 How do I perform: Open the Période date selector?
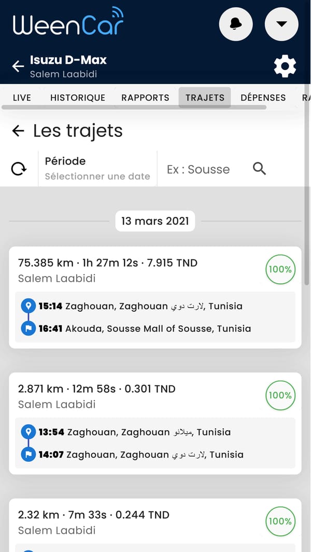click(97, 169)
